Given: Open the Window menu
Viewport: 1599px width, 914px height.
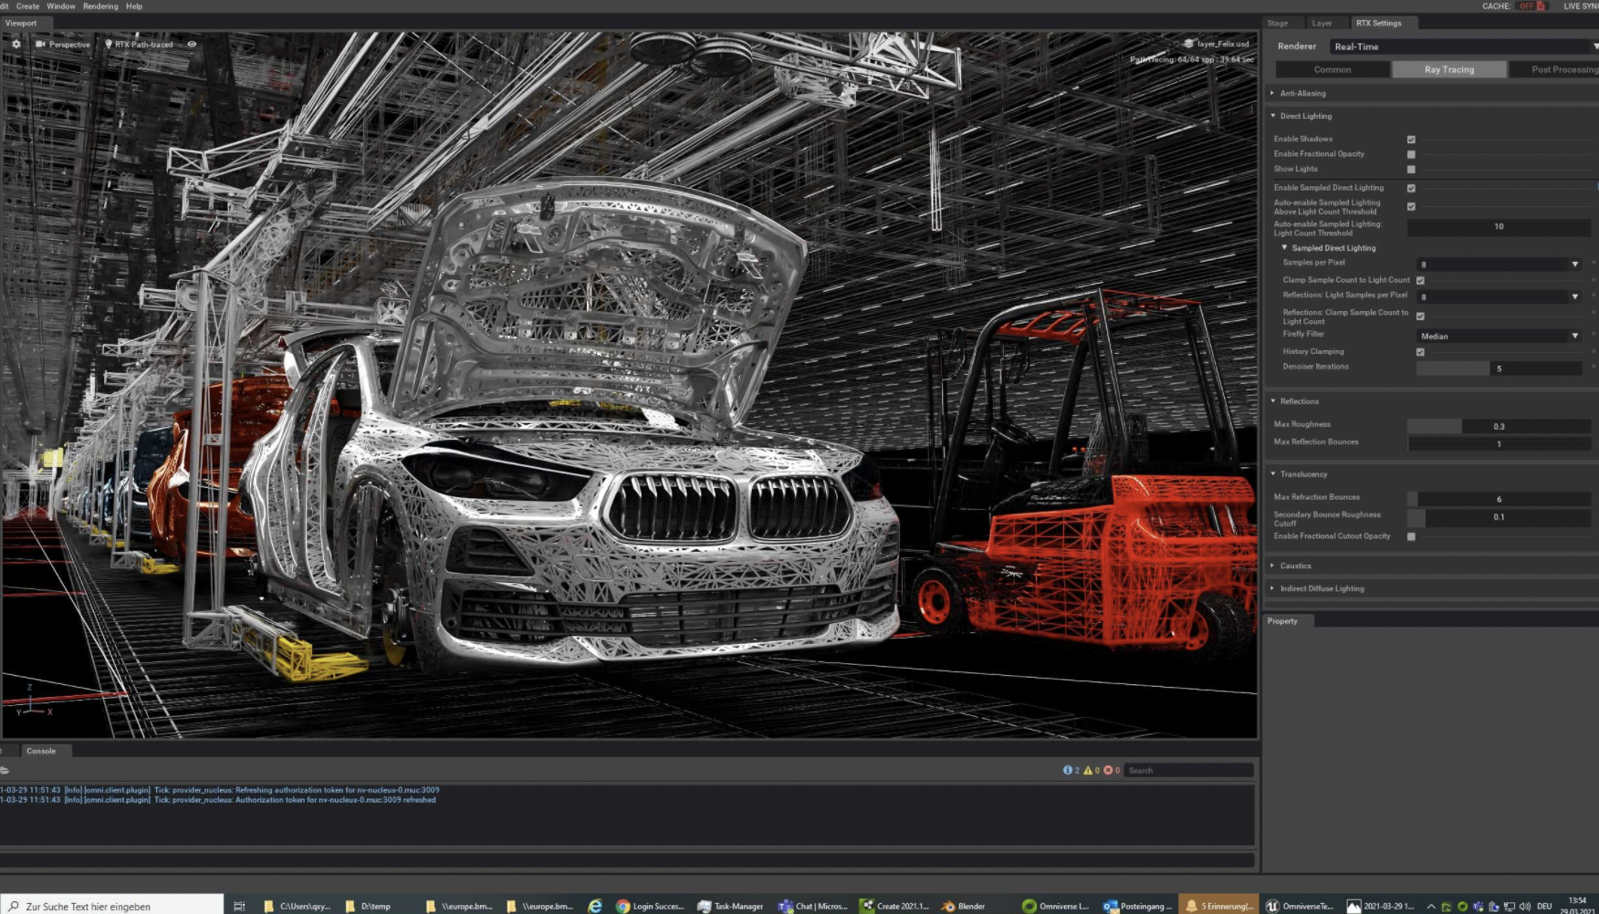Looking at the screenshot, I should (x=61, y=6).
